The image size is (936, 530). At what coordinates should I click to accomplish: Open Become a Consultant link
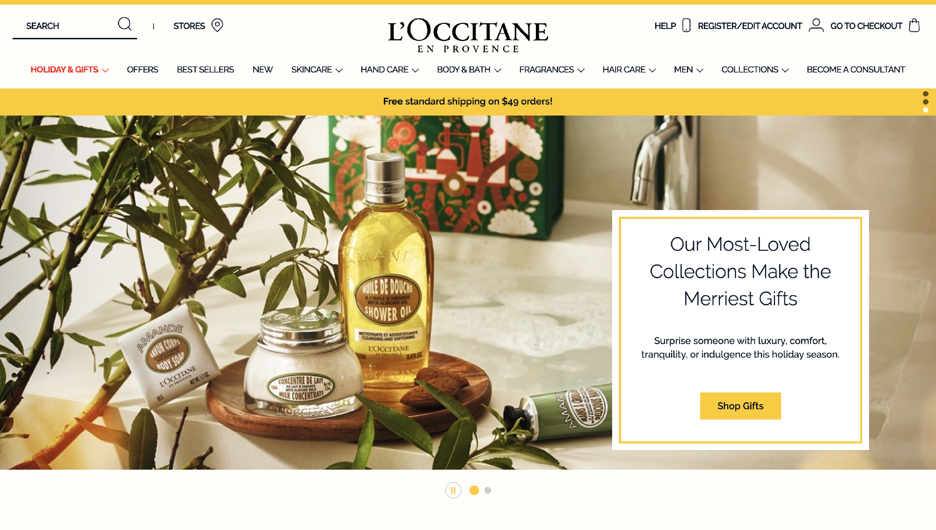856,70
